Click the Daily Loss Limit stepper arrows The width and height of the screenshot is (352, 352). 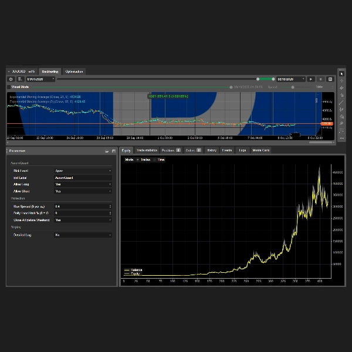point(110,213)
